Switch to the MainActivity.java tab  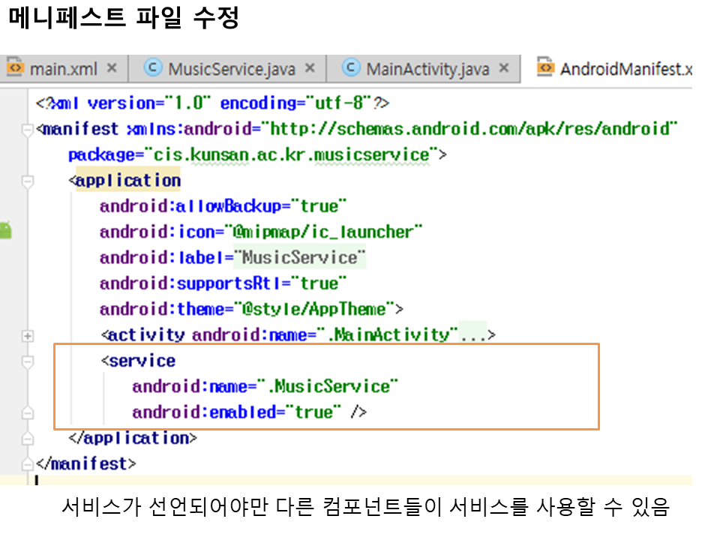click(x=427, y=69)
